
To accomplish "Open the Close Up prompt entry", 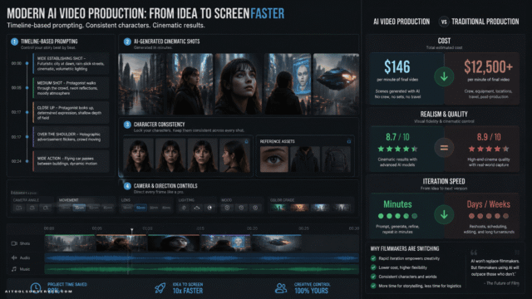I will [71, 113].
